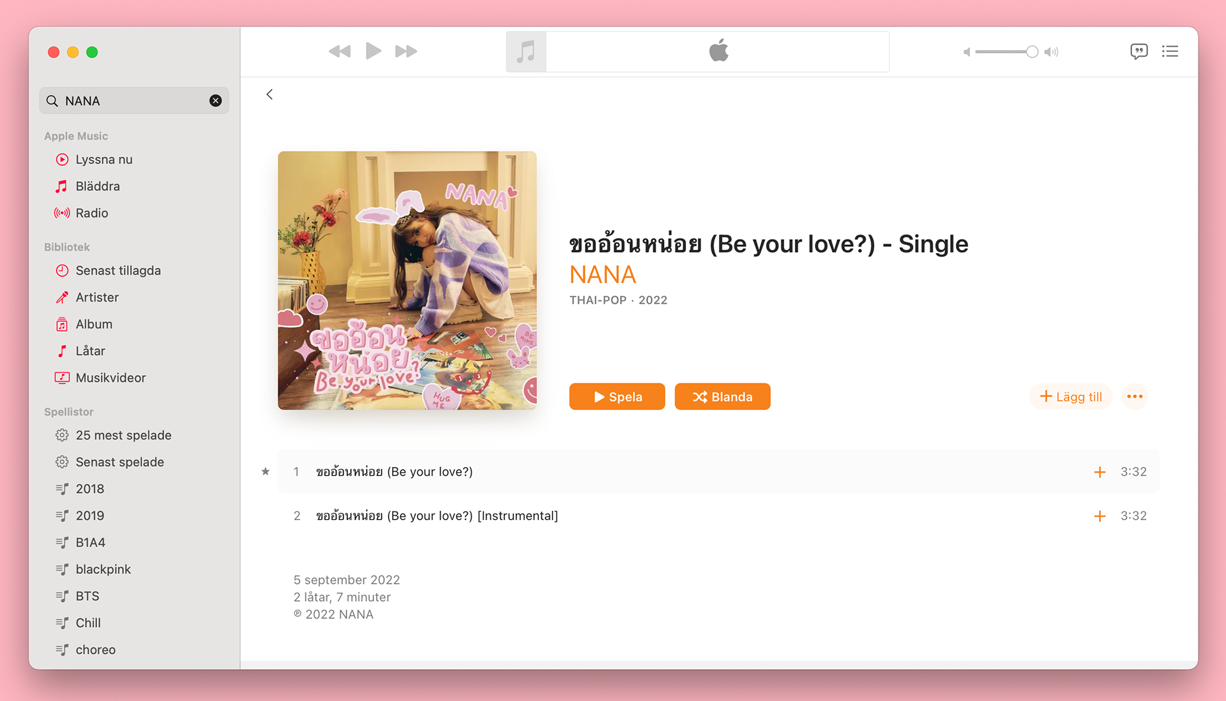
Task: Add the single with Lägg till
Action: pyautogui.click(x=1071, y=397)
